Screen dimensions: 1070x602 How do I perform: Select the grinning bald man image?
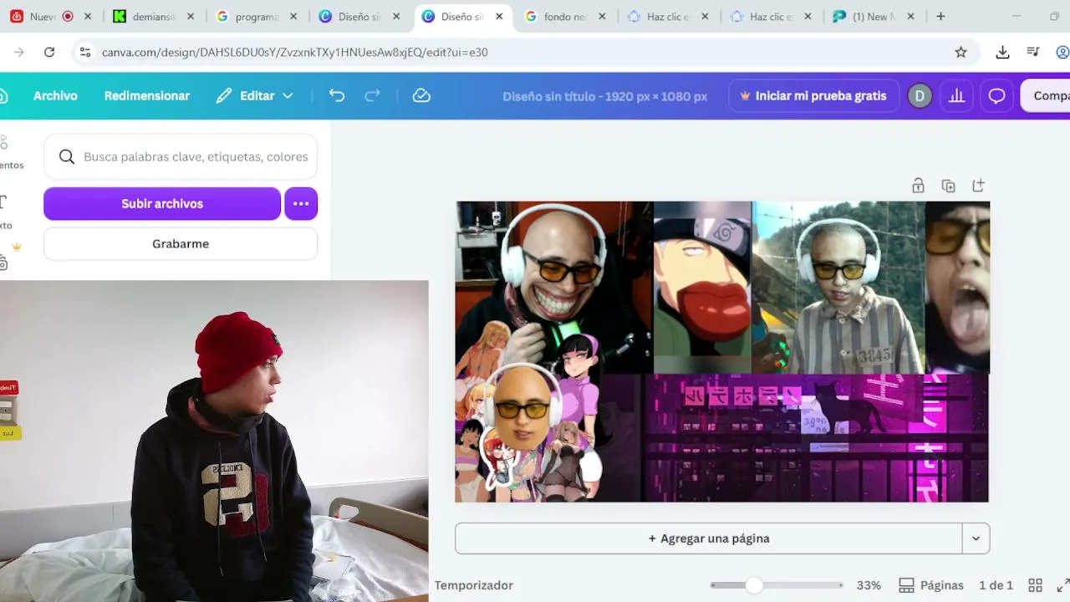click(x=554, y=287)
